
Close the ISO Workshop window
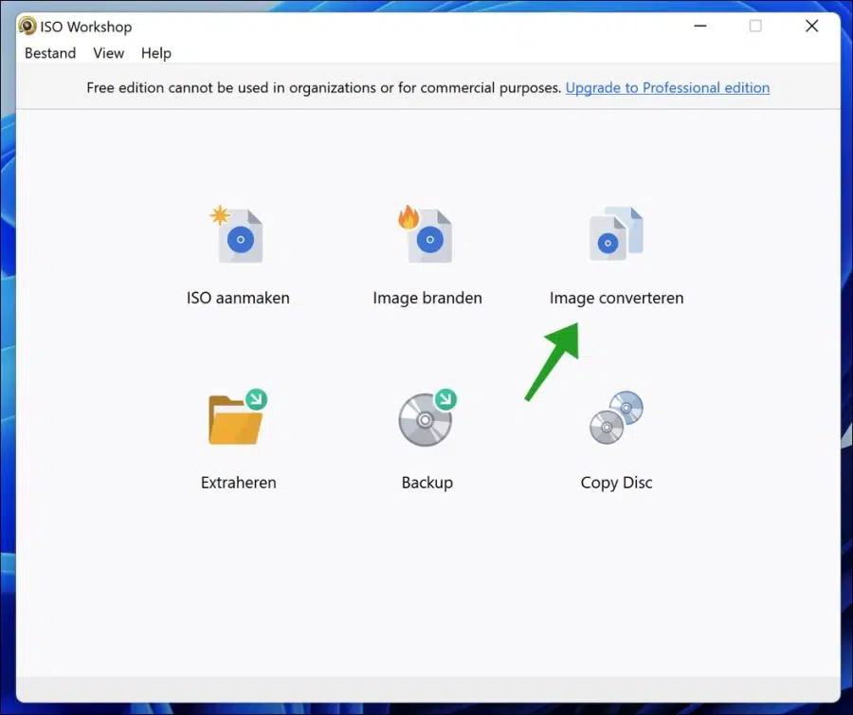[x=811, y=27]
